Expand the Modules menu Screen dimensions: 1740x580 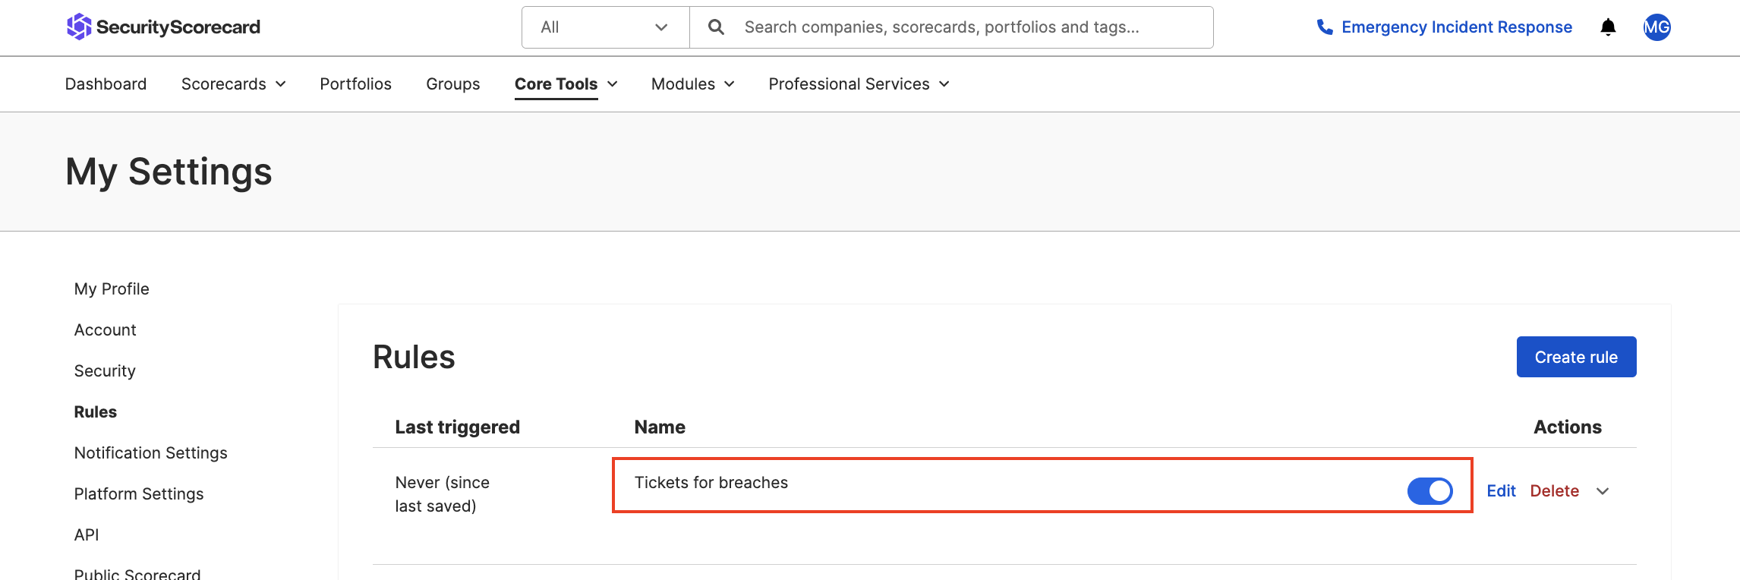click(693, 84)
